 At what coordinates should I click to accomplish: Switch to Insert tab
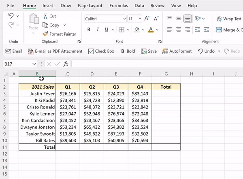coord(48,6)
